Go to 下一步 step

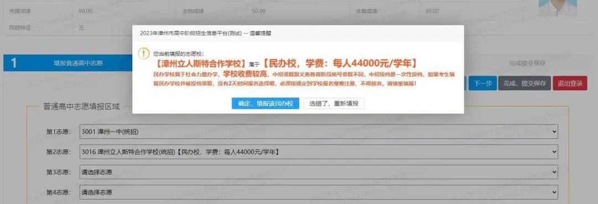[x=482, y=83]
